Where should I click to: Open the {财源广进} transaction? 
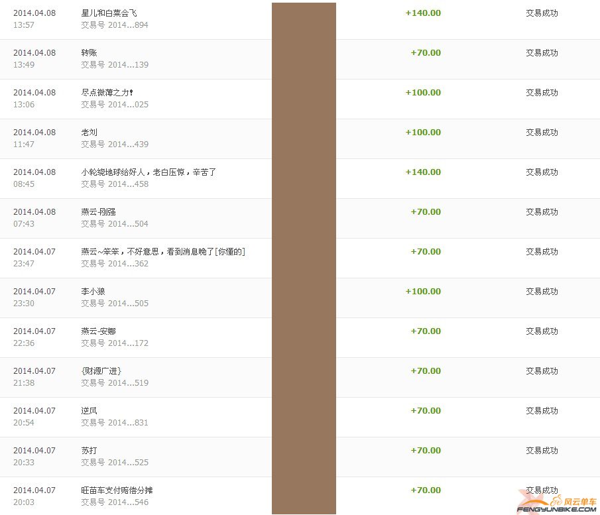101,371
